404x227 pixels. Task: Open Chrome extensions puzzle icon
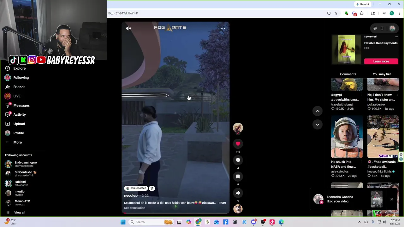(x=362, y=13)
